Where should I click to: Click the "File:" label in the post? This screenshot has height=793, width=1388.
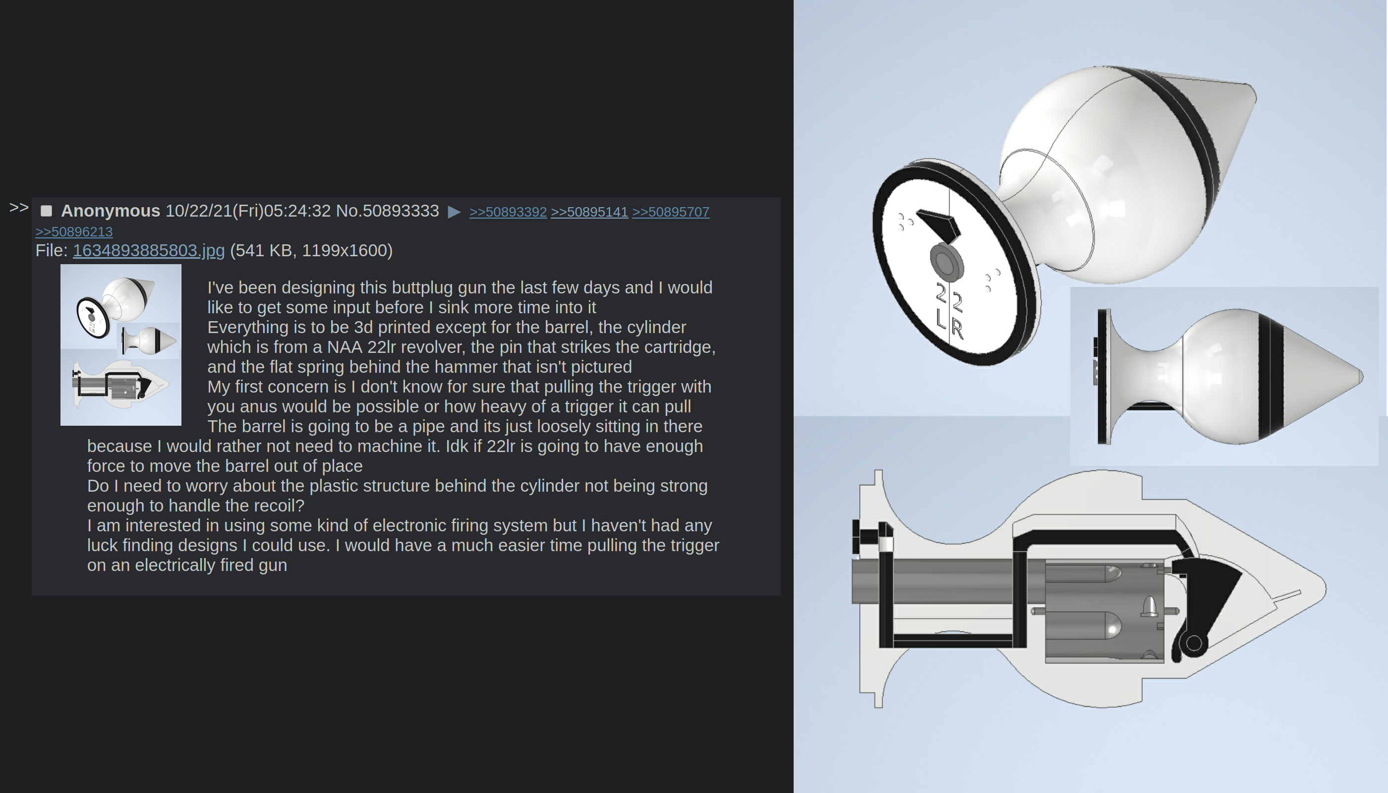[x=52, y=250]
